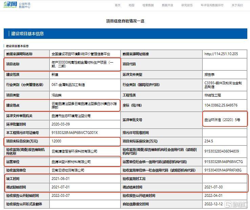The image size is (250, 210).
Task: Select the 曲靖市生态环境局沾益分局 cell
Action: point(85,116)
